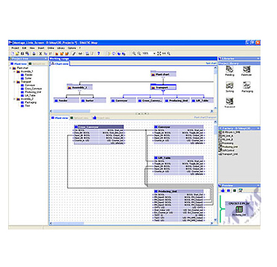The image size is (277, 267).
Task: Collapse the Assembly_1 tree node
Action: pos(15,71)
